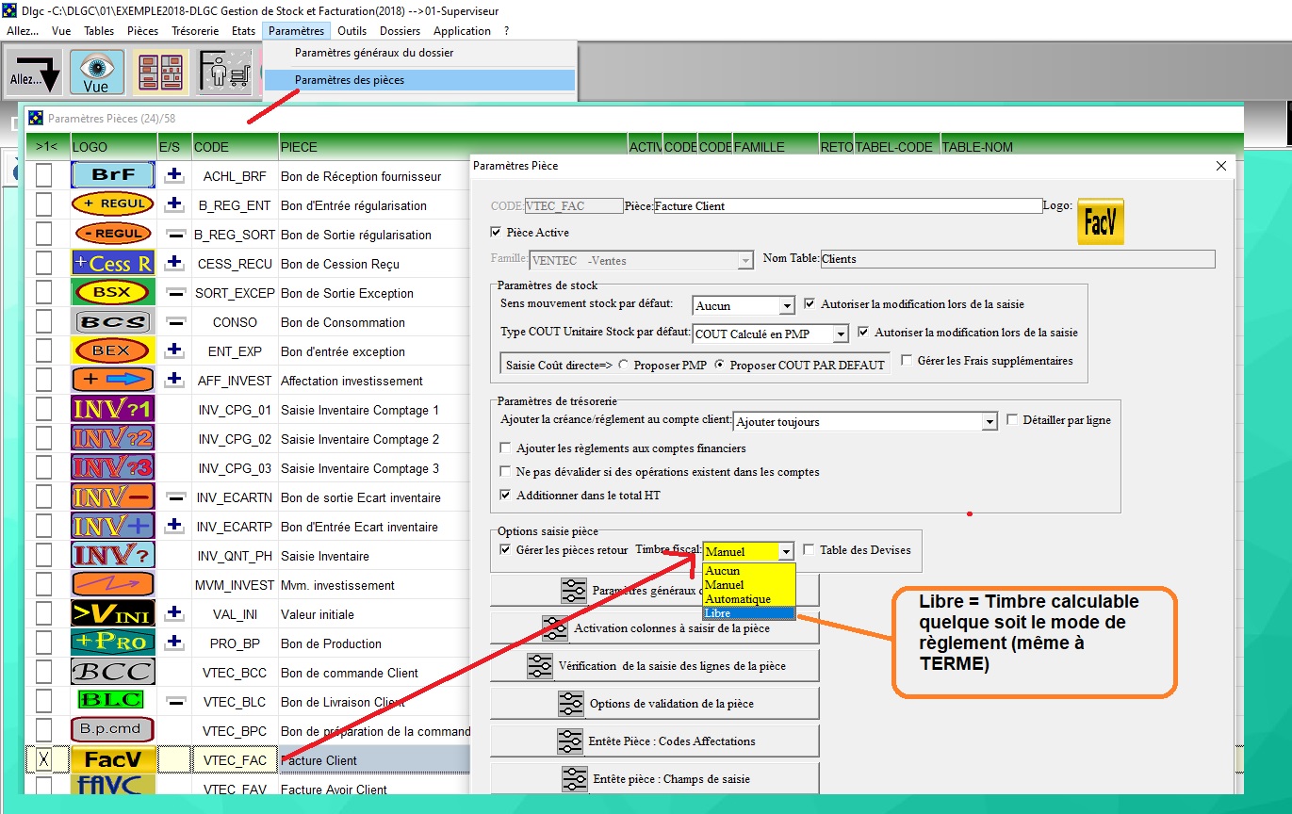Viewport: 1292px width, 814px height.
Task: Toggle Gérer les Frais supplémentaires checkbox
Action: point(907,361)
